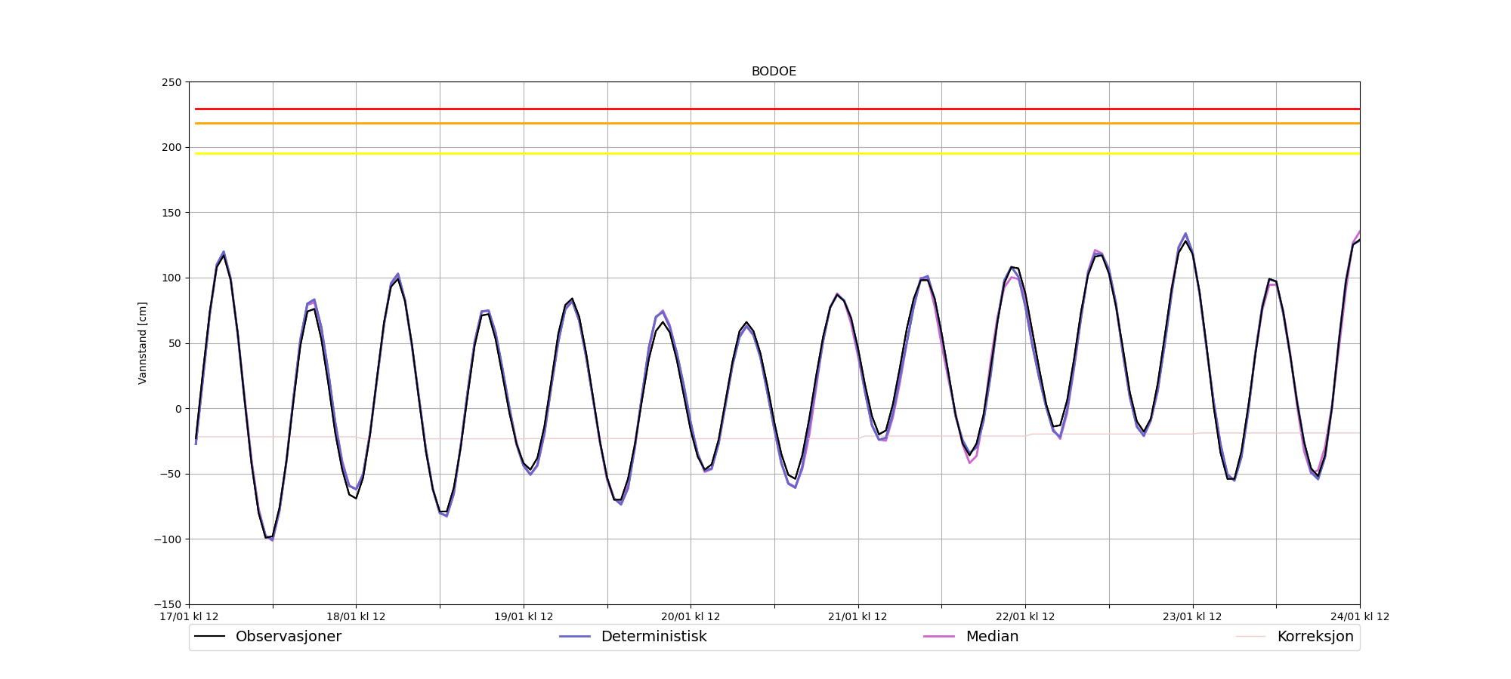Click the black Observasjoner legend line sample
The height and width of the screenshot is (679, 1511).
tap(210, 637)
